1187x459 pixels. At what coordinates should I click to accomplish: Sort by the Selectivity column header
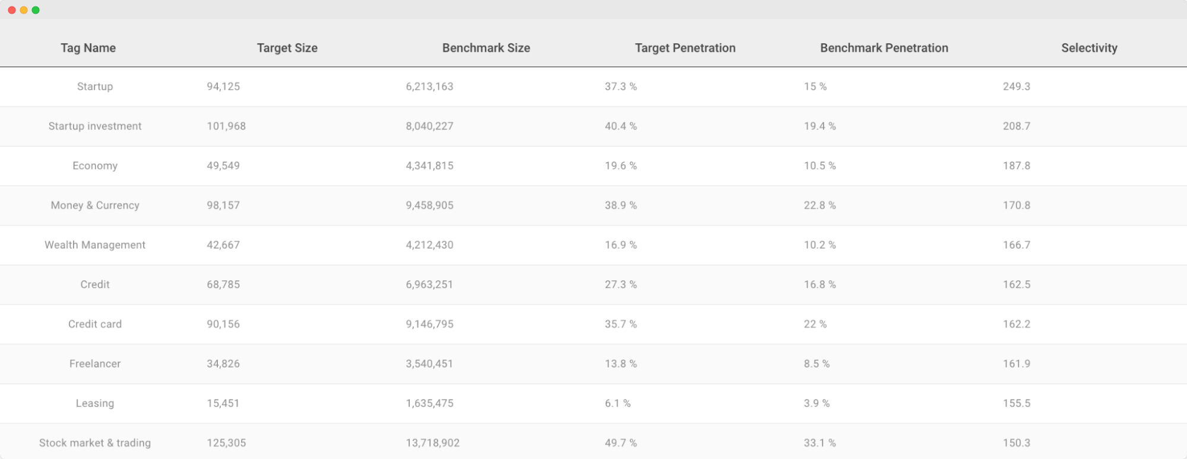click(1089, 48)
